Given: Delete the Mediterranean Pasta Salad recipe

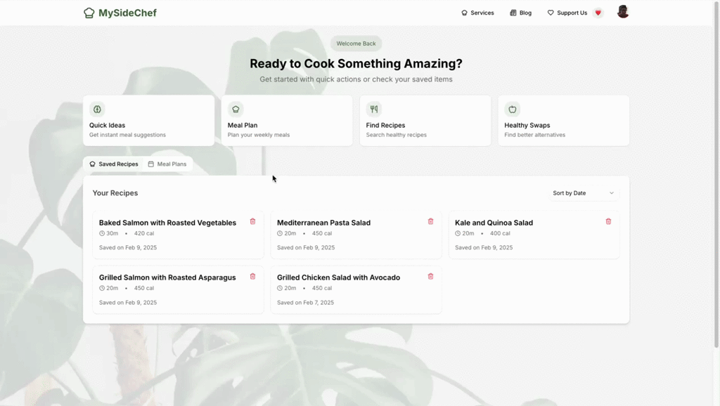Looking at the screenshot, I should pyautogui.click(x=431, y=221).
